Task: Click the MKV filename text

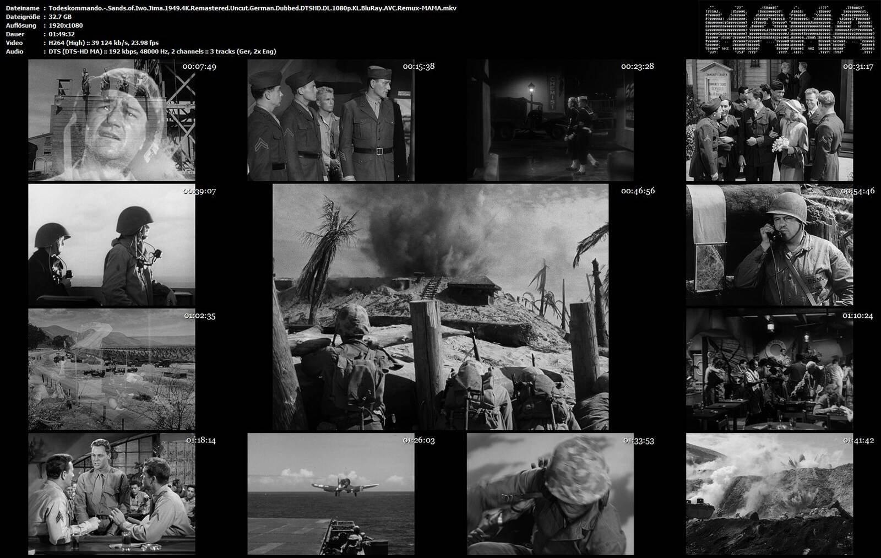Action: [x=252, y=8]
